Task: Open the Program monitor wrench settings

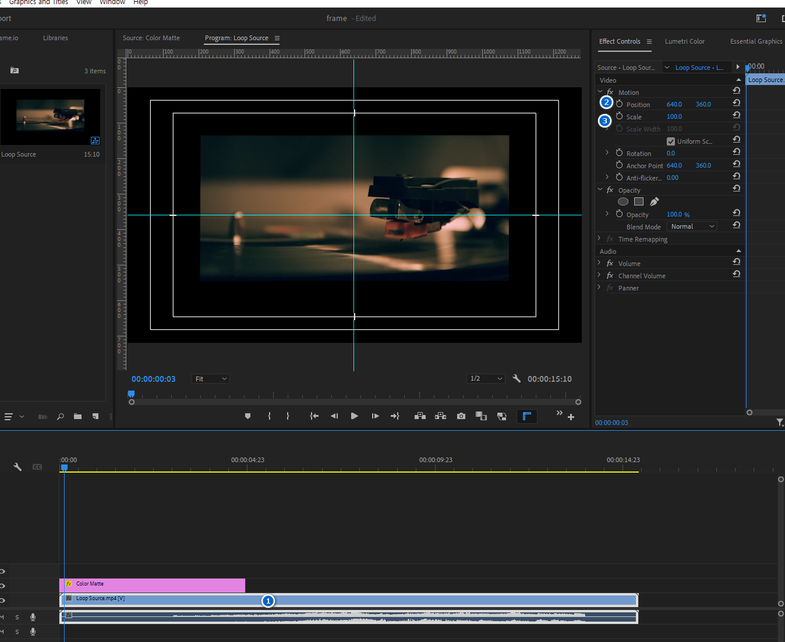Action: (517, 378)
